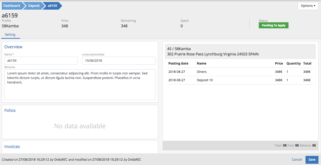
Task: Cancel the deposit changes
Action: (297, 159)
